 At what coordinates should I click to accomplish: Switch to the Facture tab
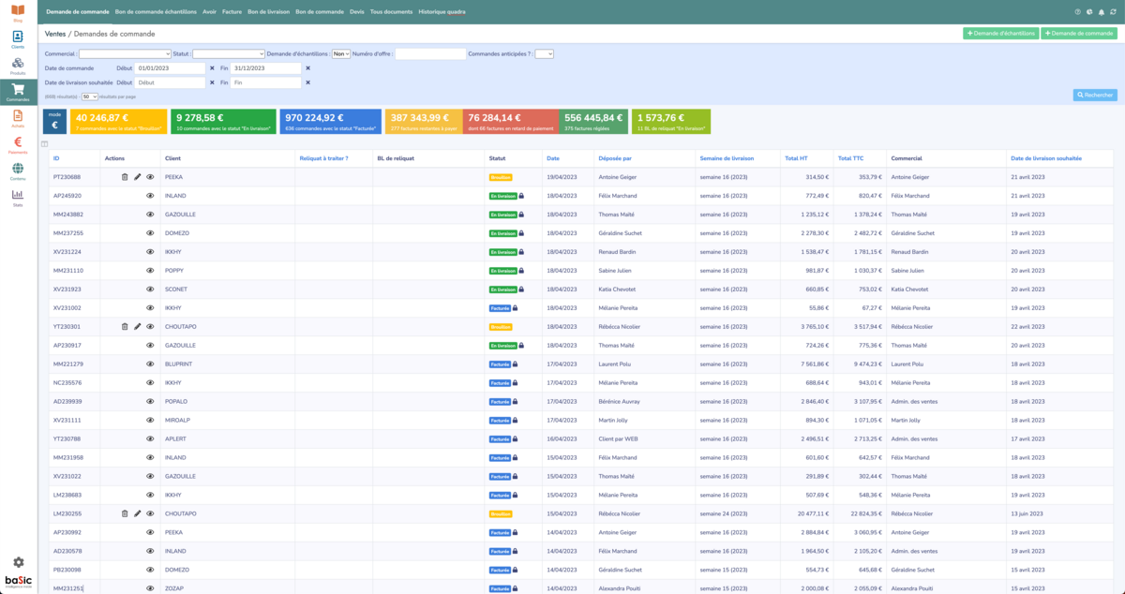point(232,12)
